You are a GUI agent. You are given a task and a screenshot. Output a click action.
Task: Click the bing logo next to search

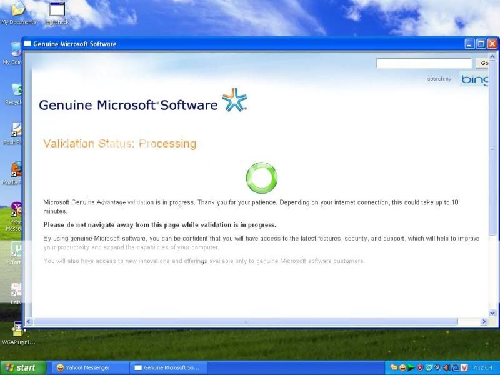(x=474, y=79)
